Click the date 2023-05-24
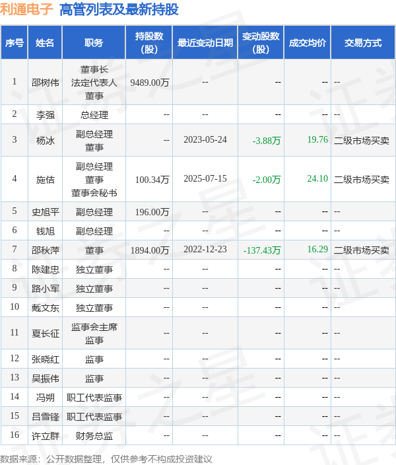 205,139
